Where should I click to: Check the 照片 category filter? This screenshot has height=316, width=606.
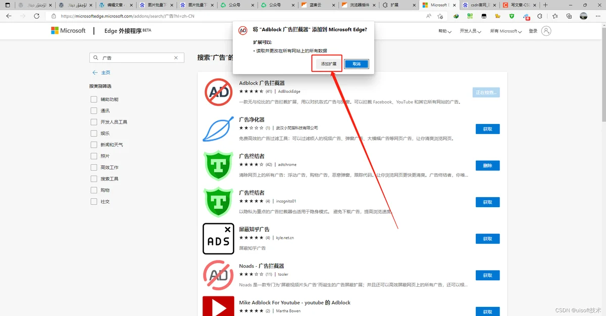94,156
